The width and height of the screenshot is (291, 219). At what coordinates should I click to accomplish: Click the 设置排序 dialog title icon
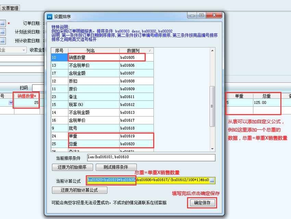pos(50,16)
